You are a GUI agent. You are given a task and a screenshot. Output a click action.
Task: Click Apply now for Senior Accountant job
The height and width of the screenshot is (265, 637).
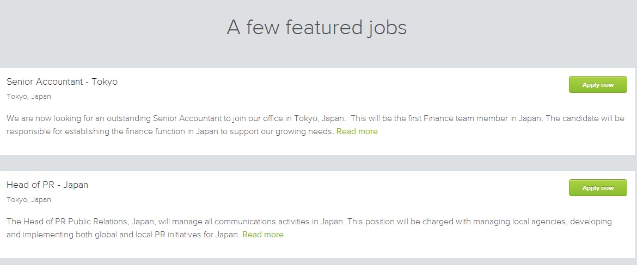coord(598,85)
